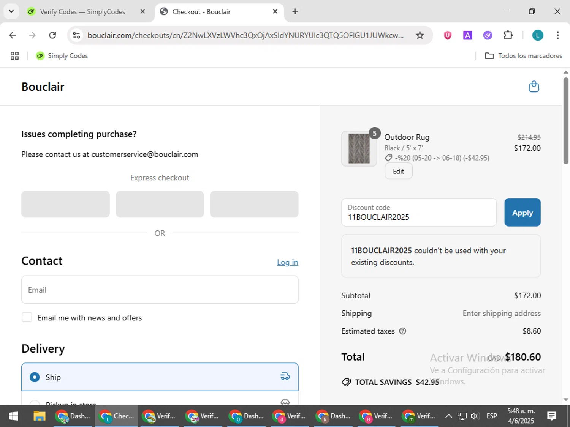Click the crossed-out price $214.95
The image size is (570, 427).
tap(529, 137)
